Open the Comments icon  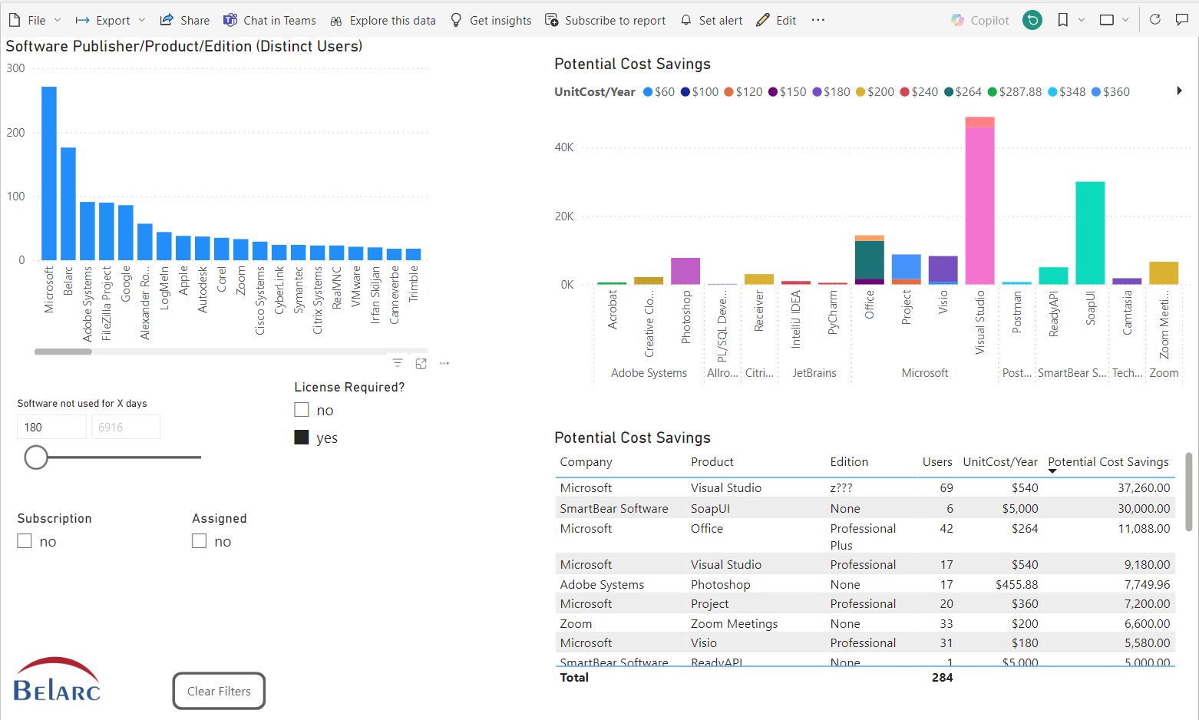coord(1182,20)
